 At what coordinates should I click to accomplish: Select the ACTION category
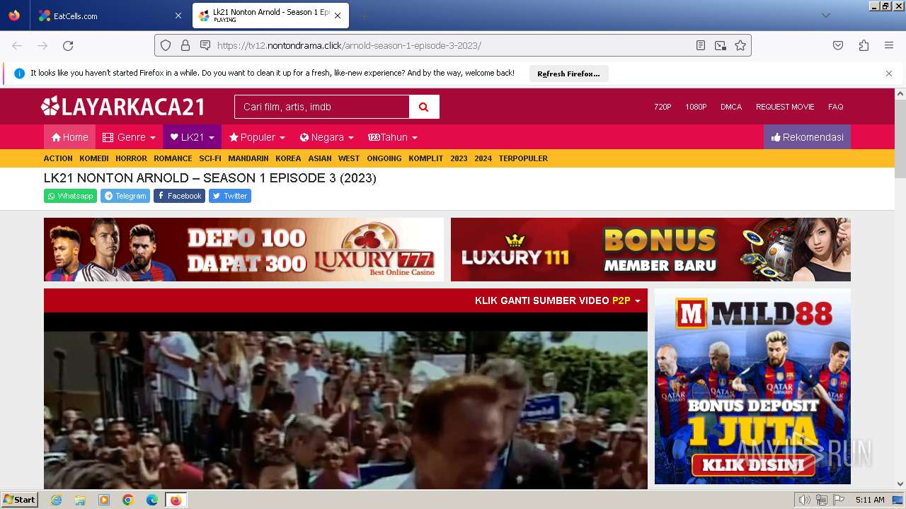58,158
